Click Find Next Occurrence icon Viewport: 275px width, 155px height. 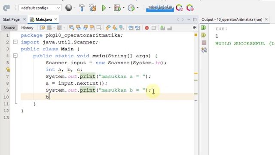pyautogui.click(x=86, y=28)
